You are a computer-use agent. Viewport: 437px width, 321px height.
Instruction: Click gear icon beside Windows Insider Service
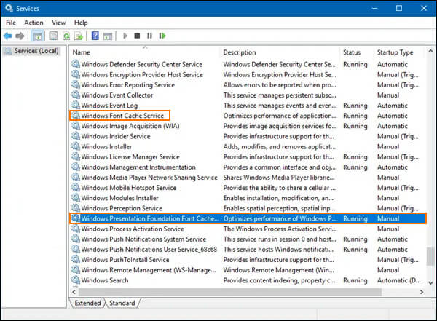coord(76,136)
